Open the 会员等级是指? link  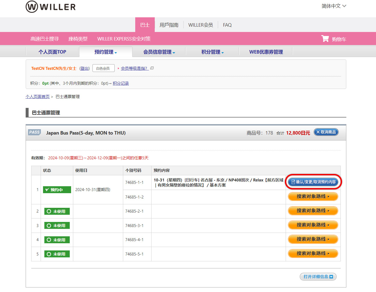click(x=134, y=68)
